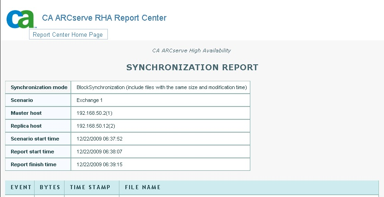
Task: Click the Exchange 1 scenario value
Action: point(89,100)
